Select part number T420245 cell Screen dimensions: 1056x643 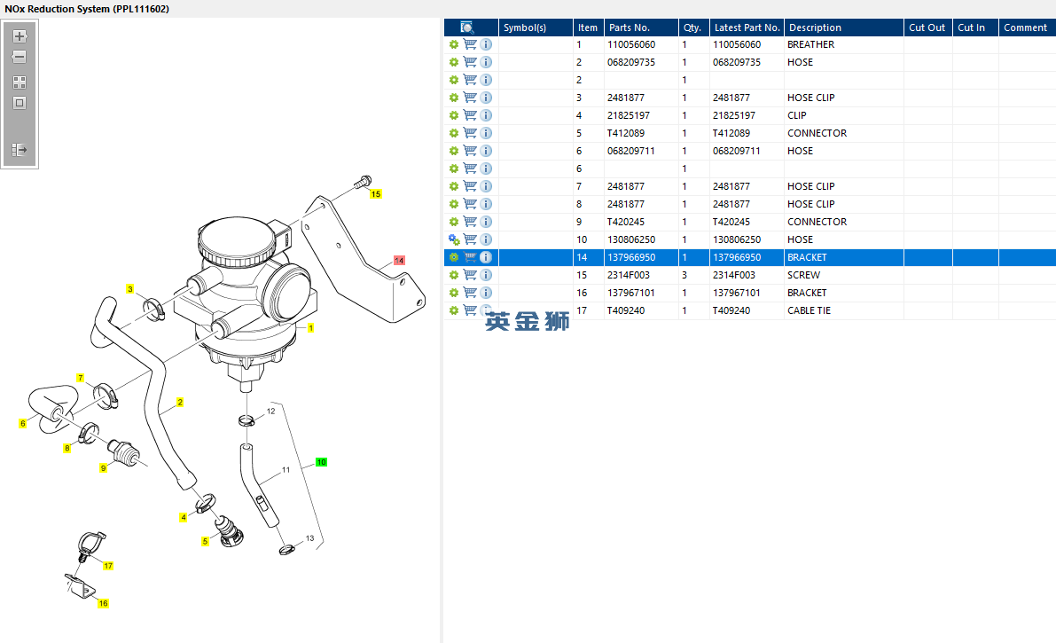point(641,222)
